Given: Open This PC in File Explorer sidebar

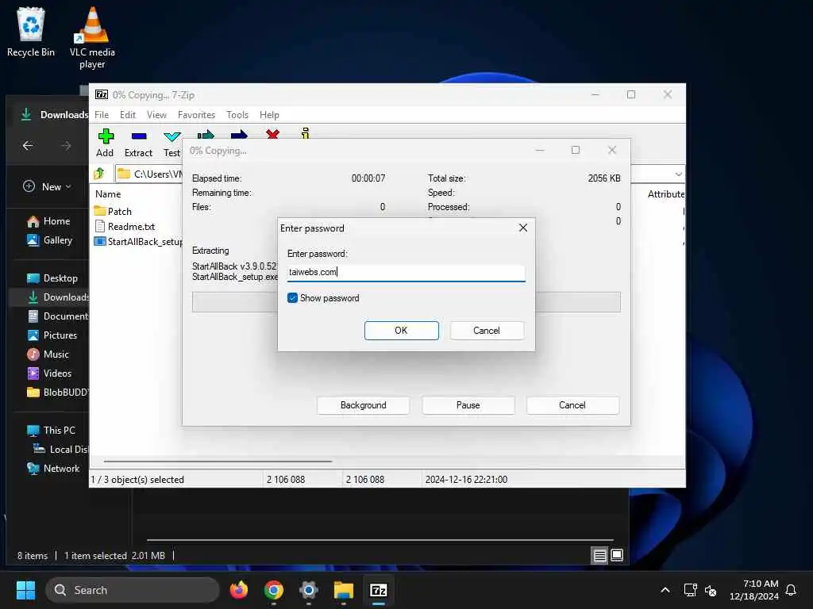Looking at the screenshot, I should (51, 431).
